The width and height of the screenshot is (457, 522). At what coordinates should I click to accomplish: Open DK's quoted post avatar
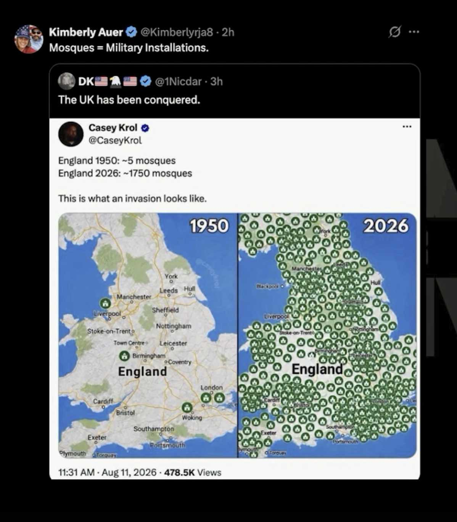pyautogui.click(x=66, y=81)
